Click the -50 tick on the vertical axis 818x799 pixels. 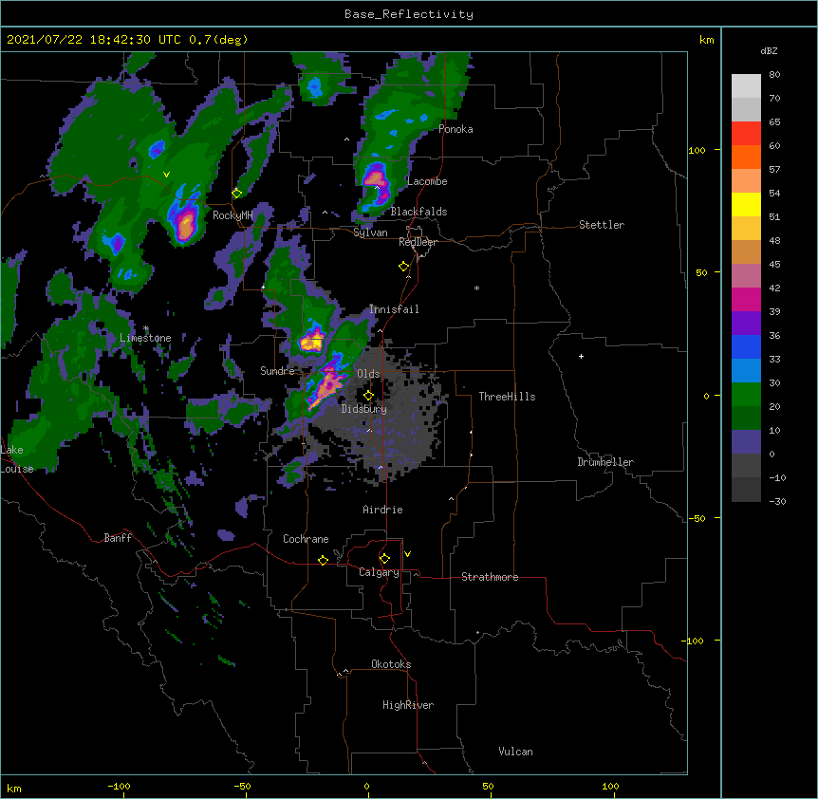697,518
